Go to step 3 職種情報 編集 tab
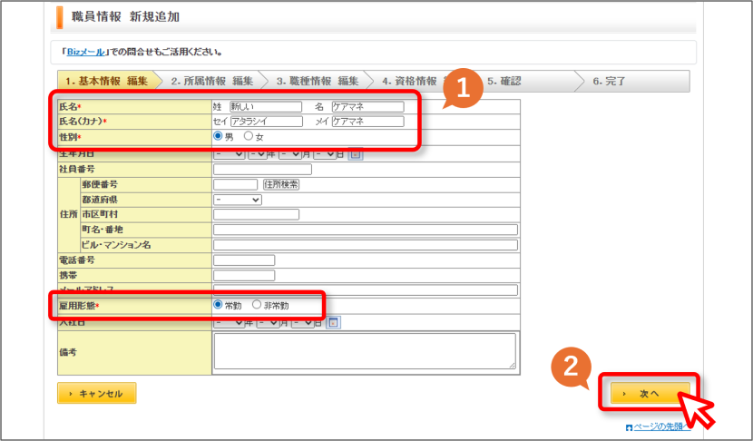This screenshot has width=753, height=441. click(x=318, y=81)
